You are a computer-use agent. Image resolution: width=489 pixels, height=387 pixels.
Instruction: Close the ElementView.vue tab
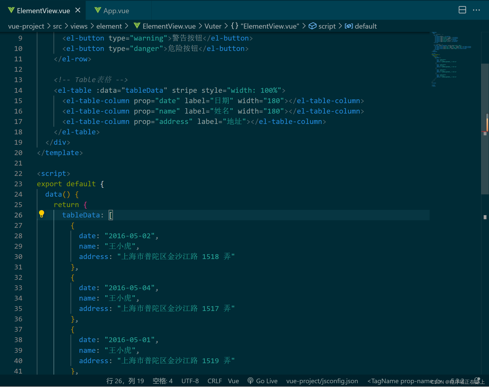tap(78, 10)
